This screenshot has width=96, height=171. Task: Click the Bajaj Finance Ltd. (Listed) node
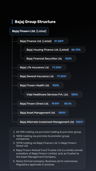(43, 41)
